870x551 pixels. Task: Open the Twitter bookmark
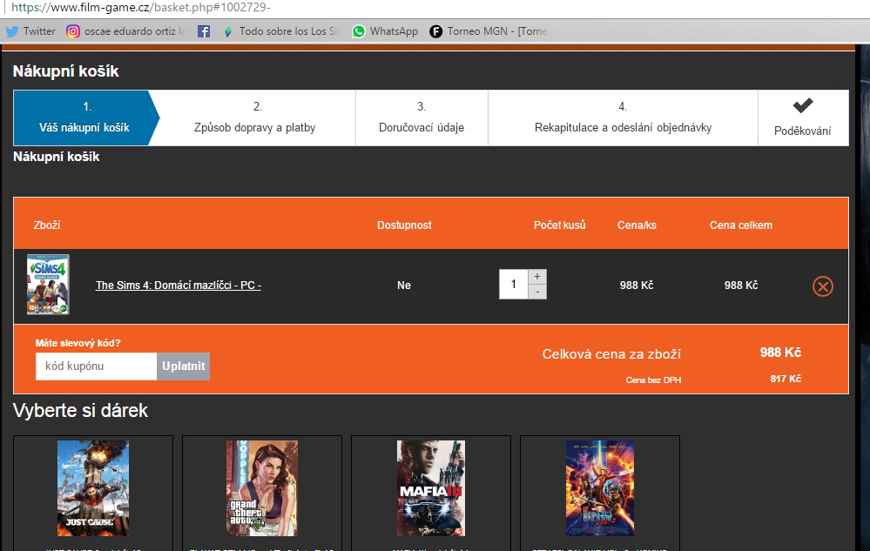click(30, 31)
